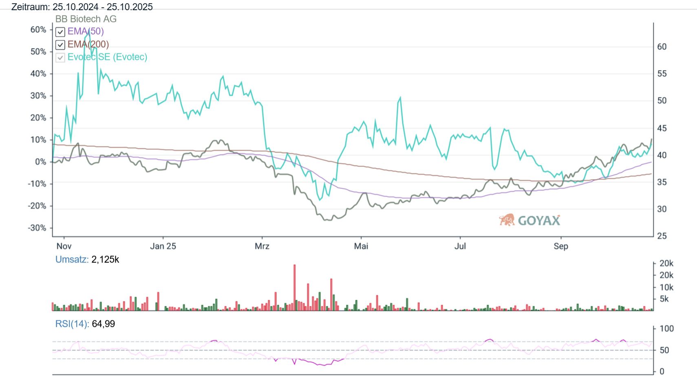Click the Sep time axis label
The image size is (697, 377).
click(x=560, y=246)
